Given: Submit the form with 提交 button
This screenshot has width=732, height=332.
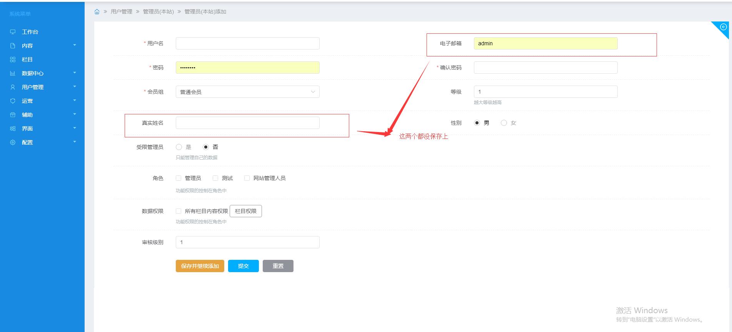Looking at the screenshot, I should point(243,266).
